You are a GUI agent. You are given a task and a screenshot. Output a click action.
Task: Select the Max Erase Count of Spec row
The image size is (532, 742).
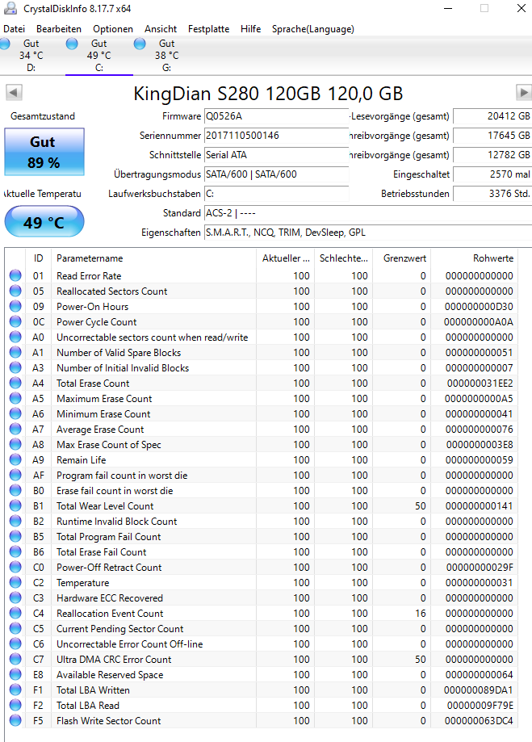[262, 444]
